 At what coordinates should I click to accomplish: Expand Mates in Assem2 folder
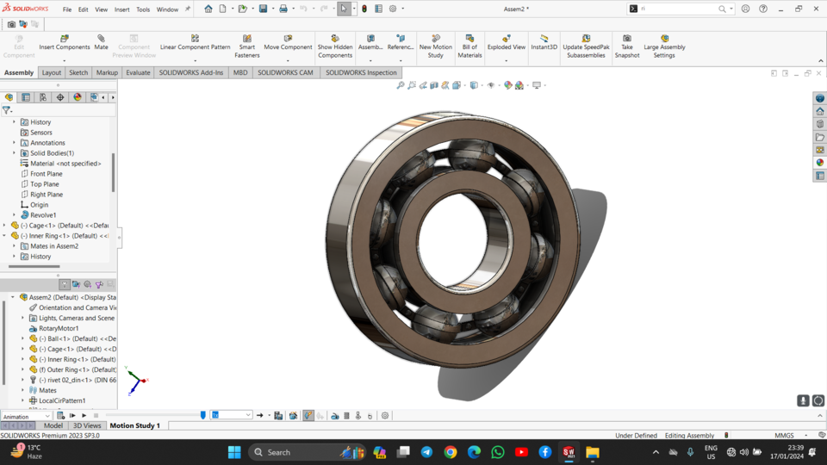[x=15, y=245]
